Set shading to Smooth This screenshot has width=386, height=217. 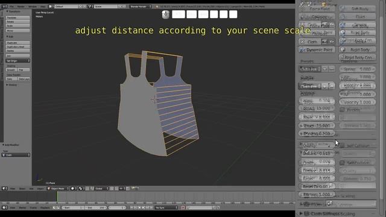tap(11, 70)
